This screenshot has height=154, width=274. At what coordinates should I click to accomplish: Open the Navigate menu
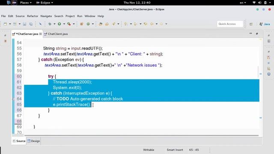point(46,16)
